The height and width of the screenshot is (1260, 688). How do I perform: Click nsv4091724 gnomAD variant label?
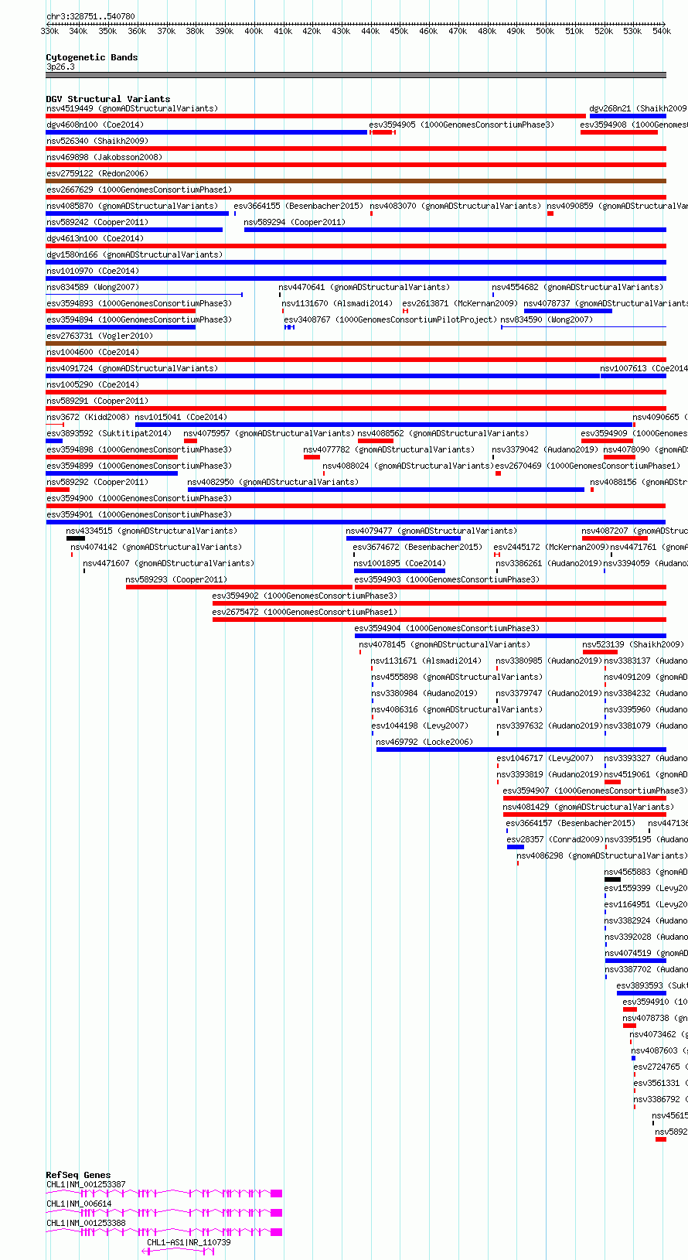pyautogui.click(x=132, y=369)
